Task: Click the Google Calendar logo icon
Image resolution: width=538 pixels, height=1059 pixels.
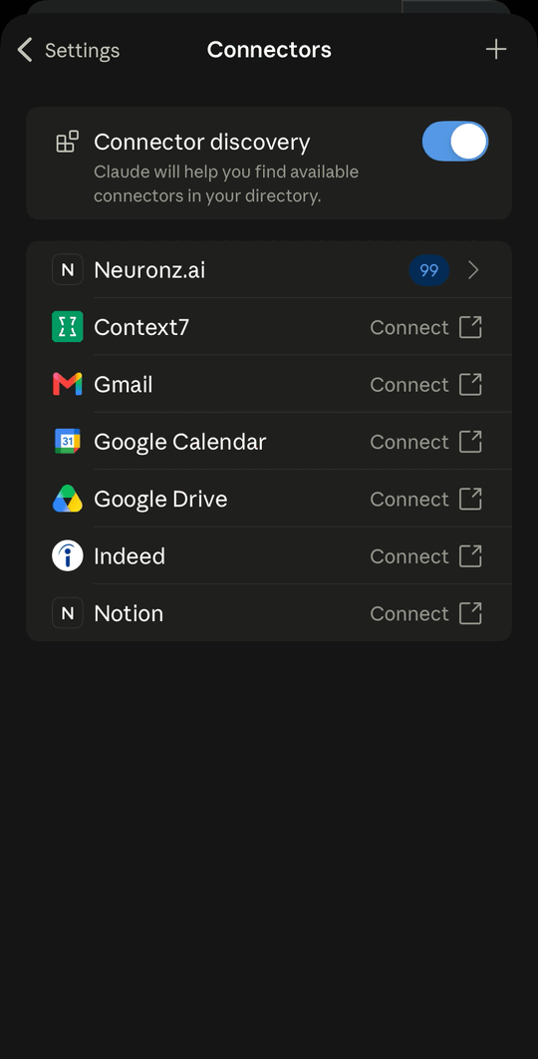Action: (68, 441)
